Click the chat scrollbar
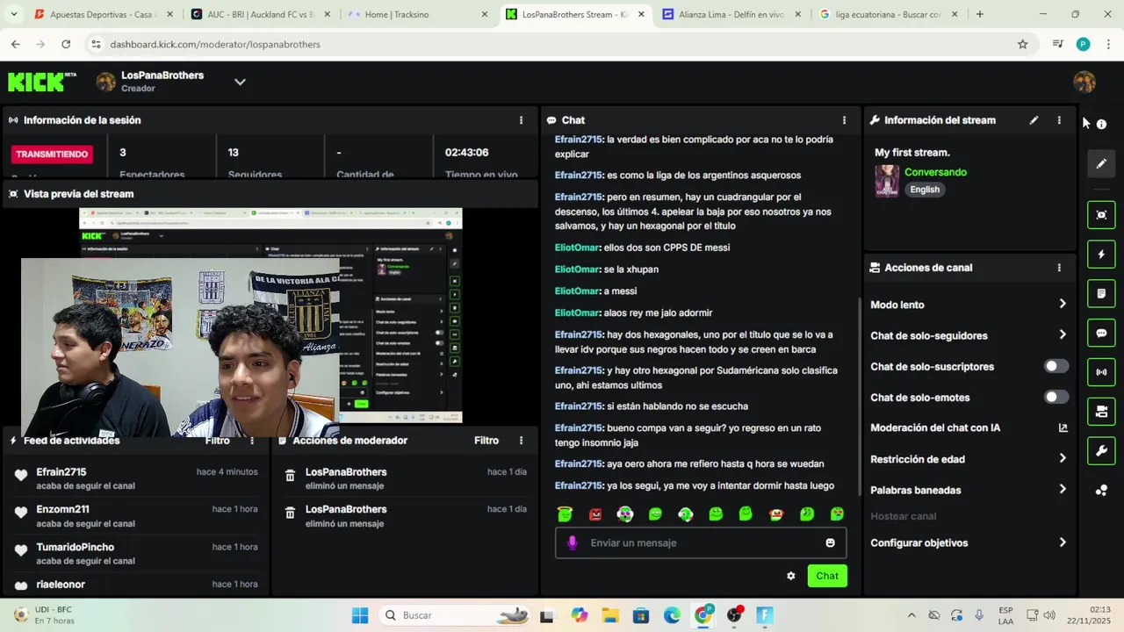The width and height of the screenshot is (1124, 632). pyautogui.click(x=859, y=399)
